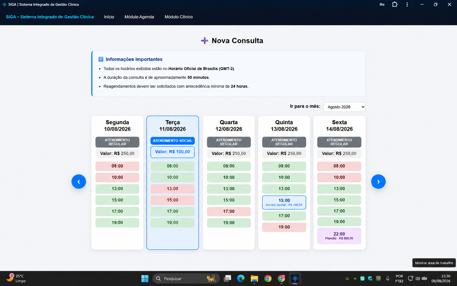This screenshot has height=286, width=457.
Task: Select Sexta 22:00 Plantão slot
Action: (x=339, y=236)
